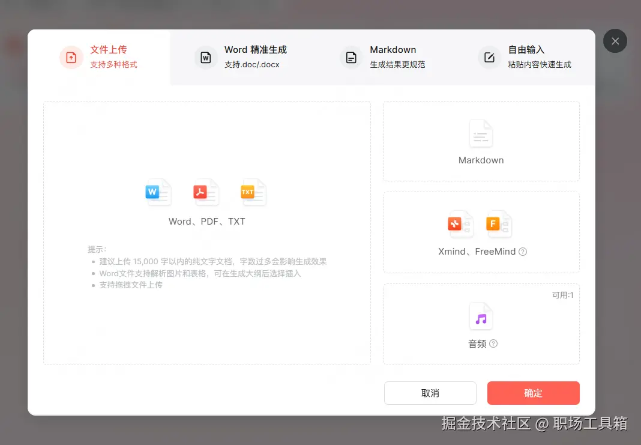Click the blue Word file icon
This screenshot has height=445, width=641.
point(158,192)
